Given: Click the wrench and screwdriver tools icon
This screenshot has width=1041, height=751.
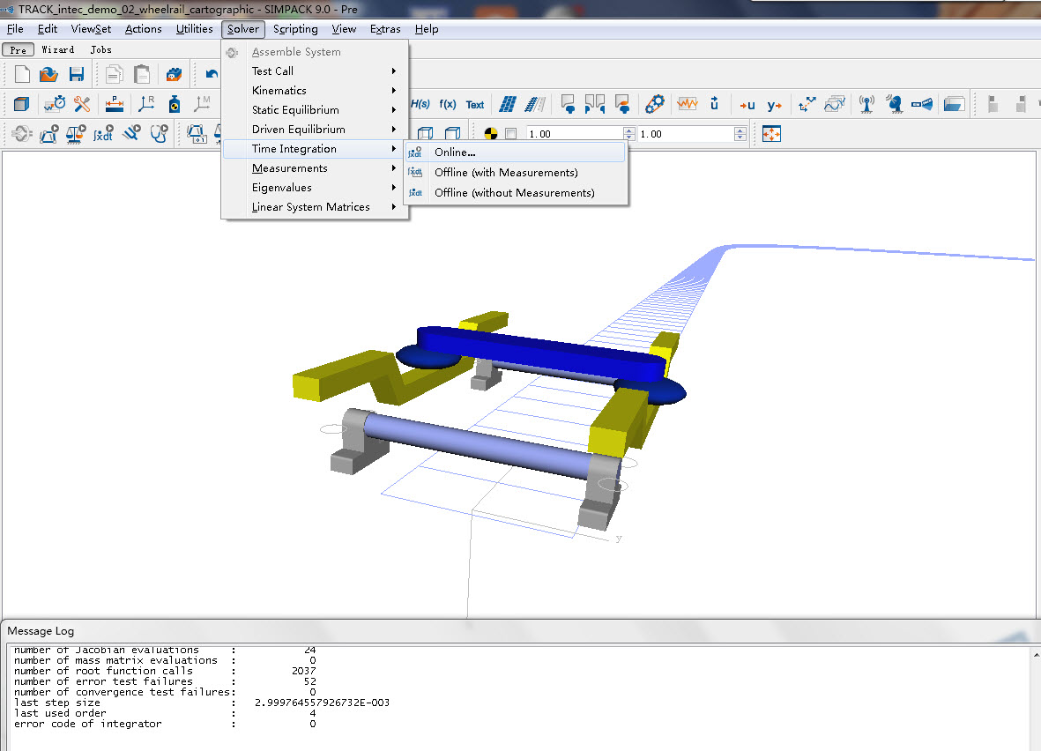Looking at the screenshot, I should pyautogui.click(x=82, y=104).
